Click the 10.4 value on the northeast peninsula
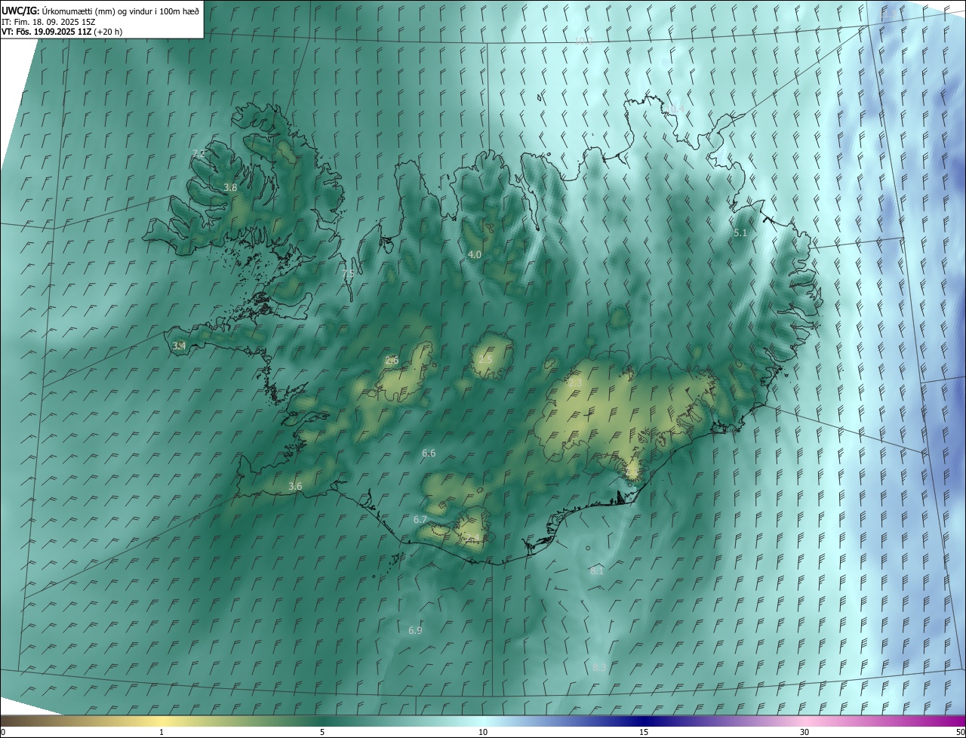Screen dimensions: 966x738 (x=675, y=109)
